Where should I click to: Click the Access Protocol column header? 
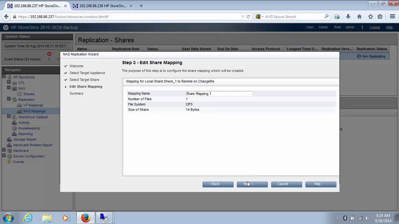[266, 49]
